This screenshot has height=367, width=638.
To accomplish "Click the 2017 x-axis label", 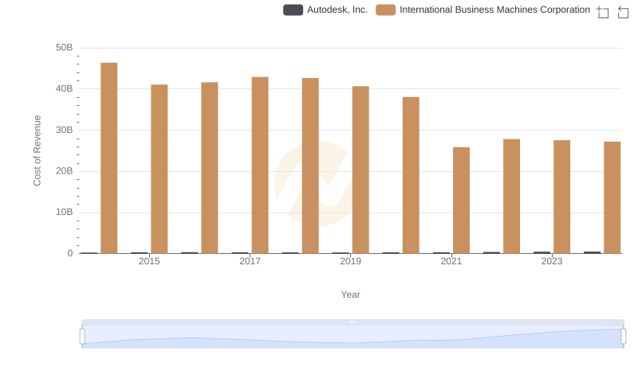I will coord(250,261).
